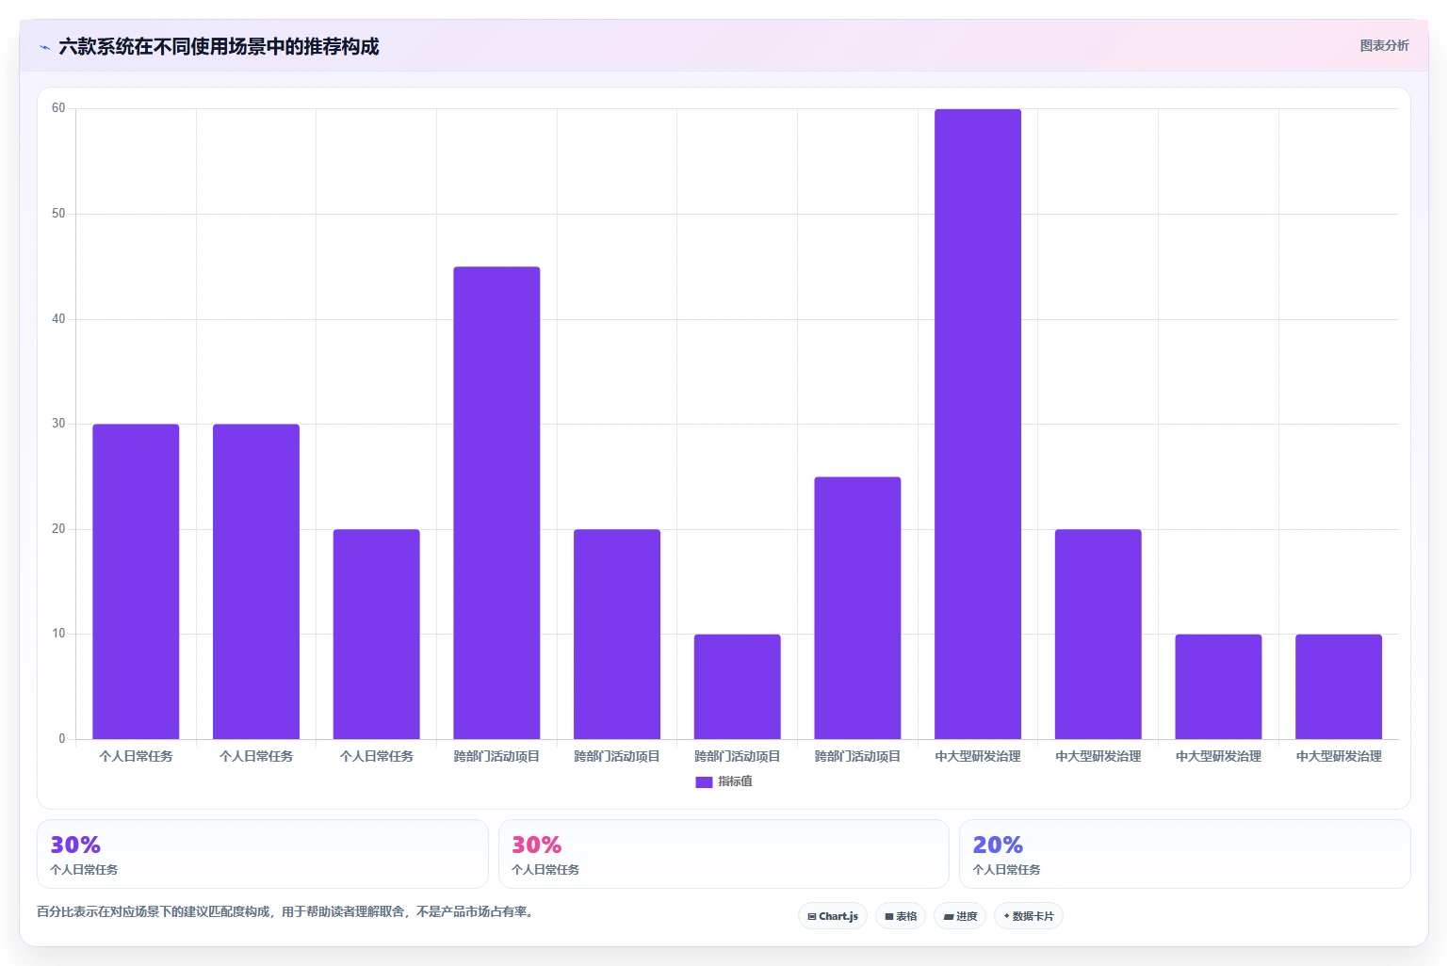Image resolution: width=1448 pixels, height=966 pixels.
Task: Click the chart icon beside the title
Action: point(44,47)
